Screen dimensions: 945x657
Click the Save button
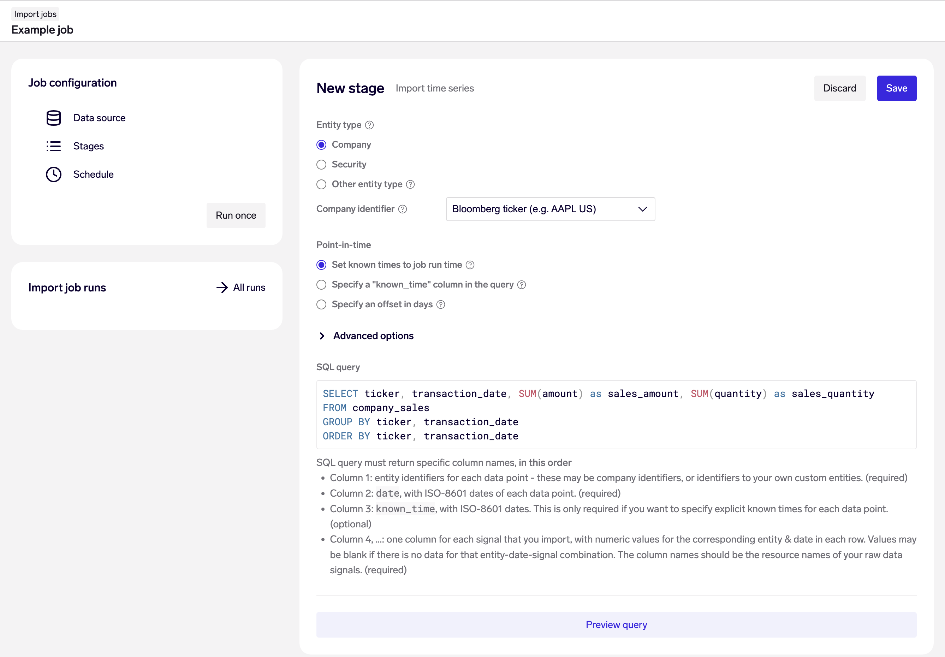[x=897, y=88]
